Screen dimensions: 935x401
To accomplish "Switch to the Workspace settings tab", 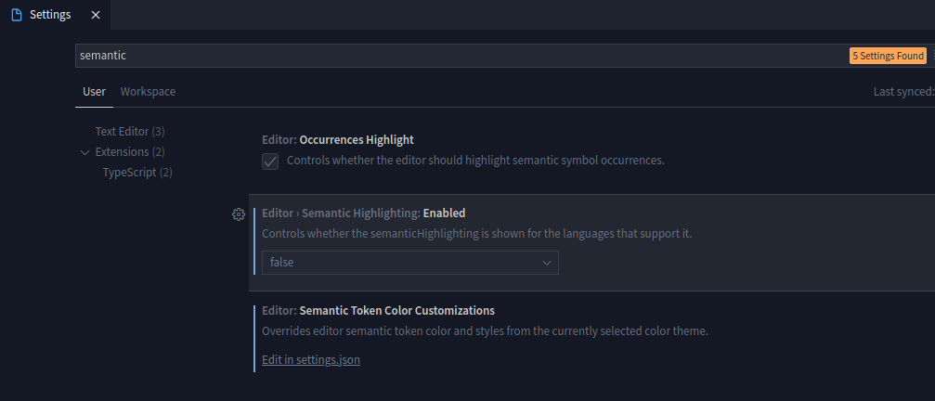I will pyautogui.click(x=148, y=92).
